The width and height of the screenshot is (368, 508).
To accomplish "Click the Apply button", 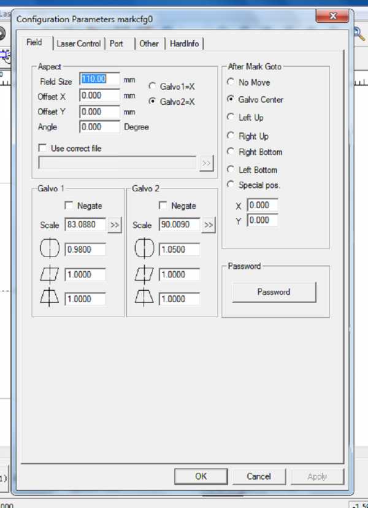I will click(x=317, y=476).
